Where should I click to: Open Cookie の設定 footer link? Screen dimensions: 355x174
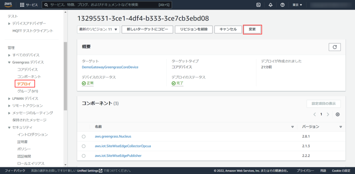[x=341, y=170]
